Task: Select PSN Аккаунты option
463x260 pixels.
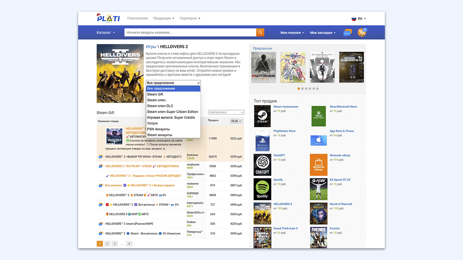Action: [x=173, y=129]
